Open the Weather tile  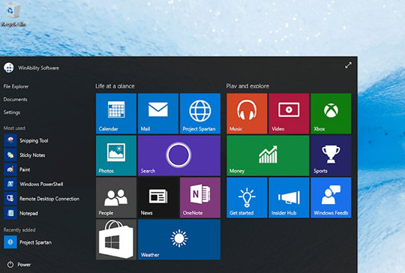(x=179, y=240)
